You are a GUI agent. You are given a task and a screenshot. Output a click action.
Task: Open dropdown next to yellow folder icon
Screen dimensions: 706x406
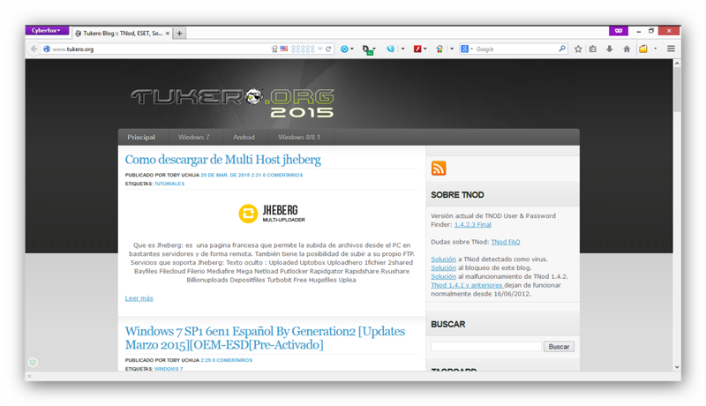coord(655,49)
